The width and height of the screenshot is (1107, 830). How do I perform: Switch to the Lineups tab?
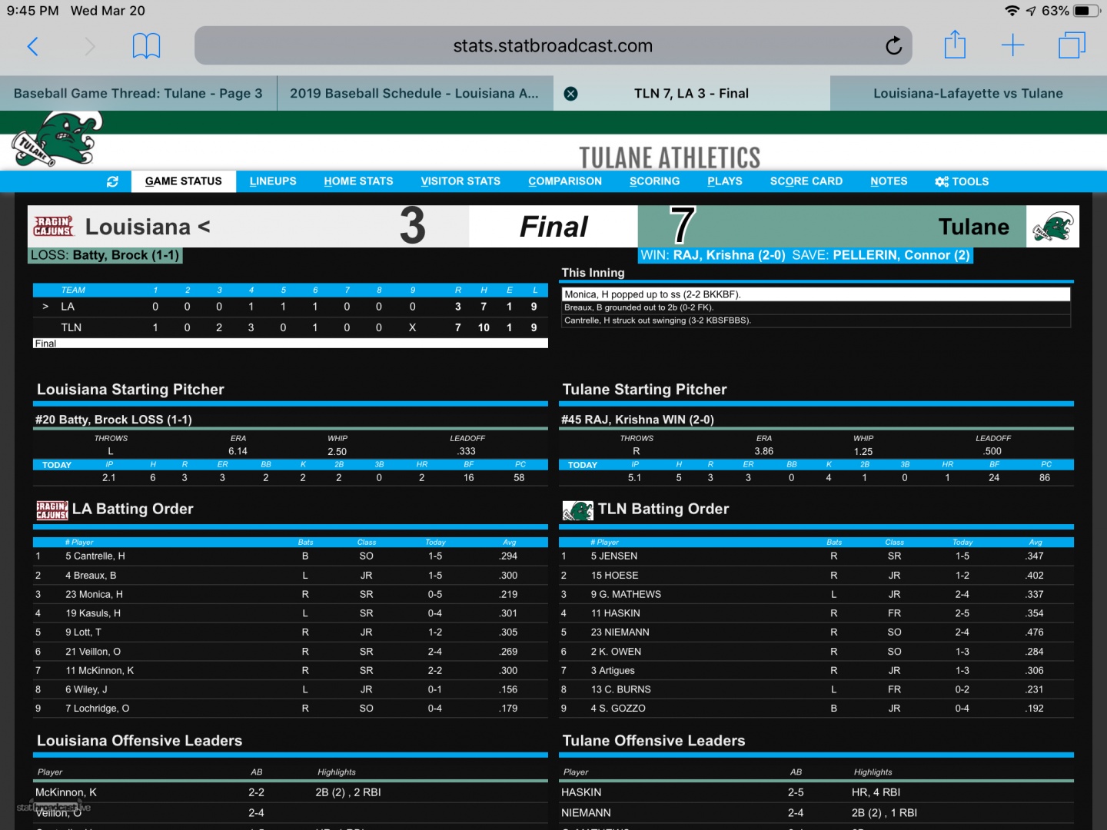tap(273, 181)
